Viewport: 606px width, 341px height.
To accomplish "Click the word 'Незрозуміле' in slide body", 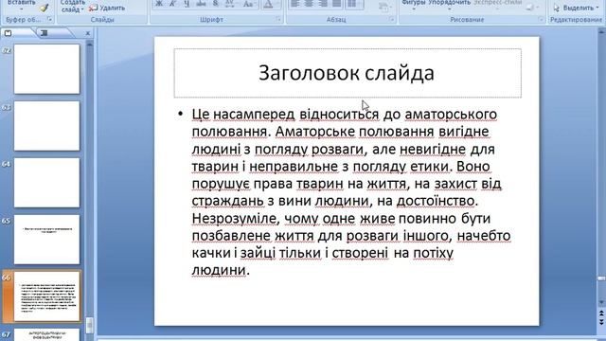I will [234, 219].
